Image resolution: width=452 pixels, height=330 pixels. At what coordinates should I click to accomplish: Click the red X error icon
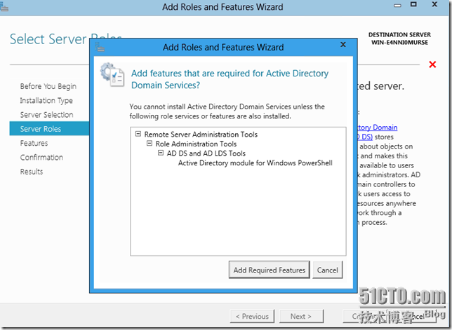tap(432, 64)
